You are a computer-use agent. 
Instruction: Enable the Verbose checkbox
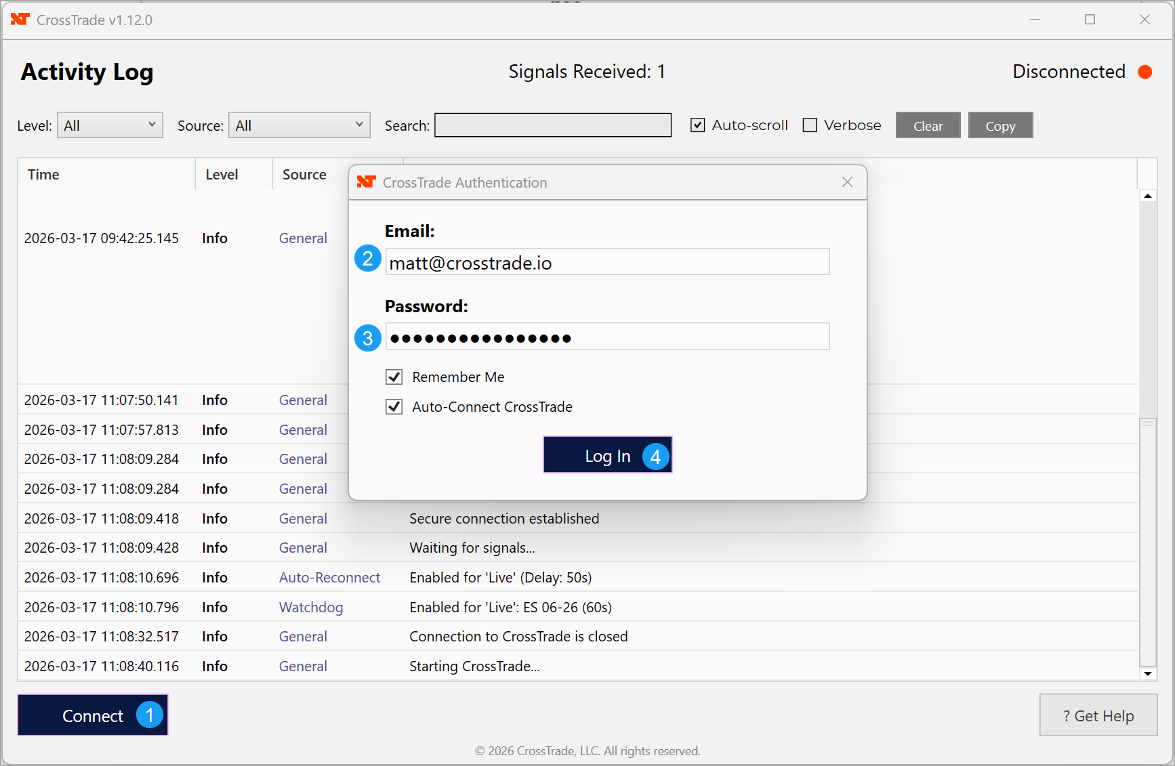810,125
